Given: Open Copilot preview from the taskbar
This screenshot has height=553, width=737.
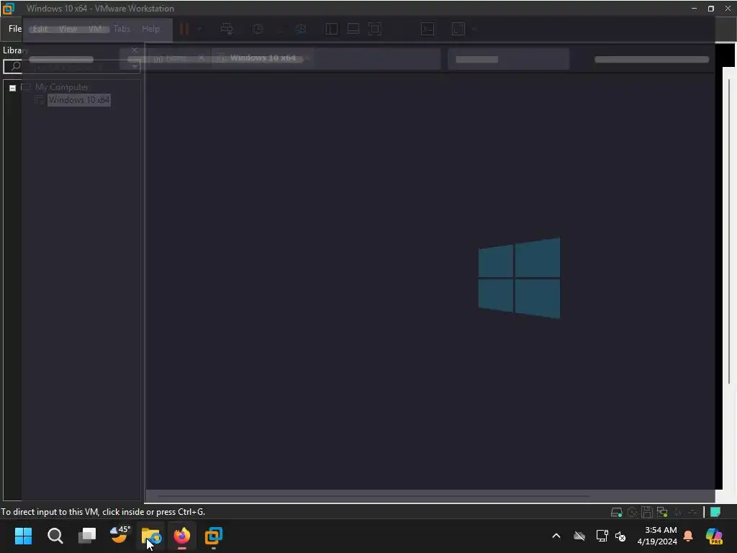Looking at the screenshot, I should click(x=714, y=536).
